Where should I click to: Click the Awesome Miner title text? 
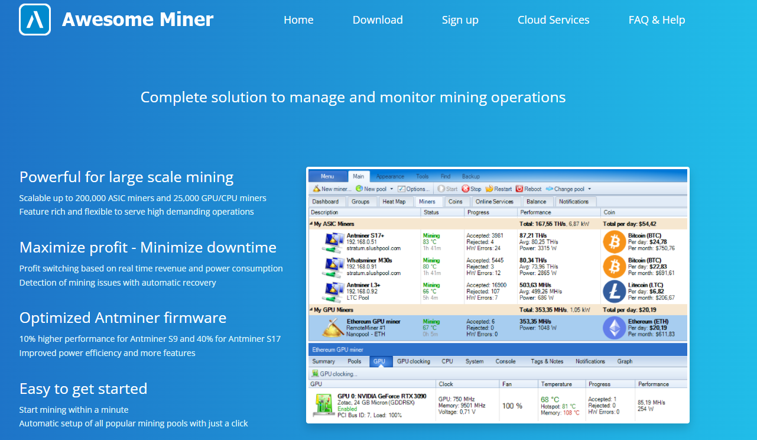tap(138, 20)
